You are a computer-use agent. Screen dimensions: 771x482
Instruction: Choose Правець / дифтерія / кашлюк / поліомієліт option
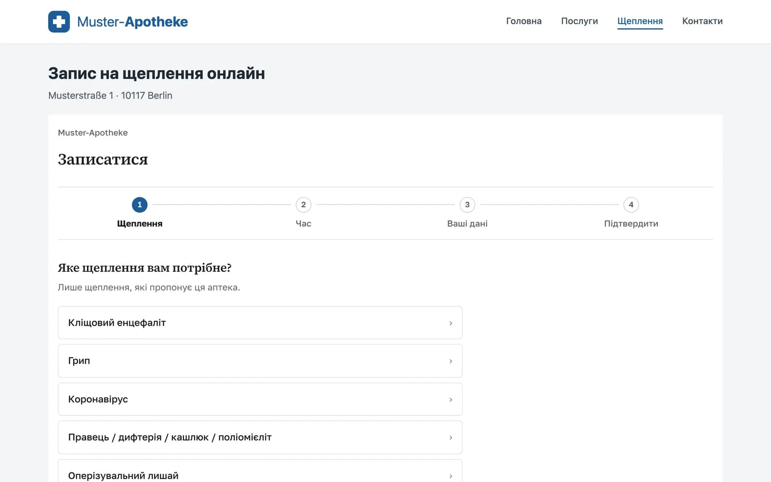[260, 438]
